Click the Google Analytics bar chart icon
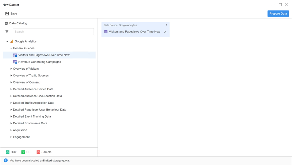 (11, 41)
